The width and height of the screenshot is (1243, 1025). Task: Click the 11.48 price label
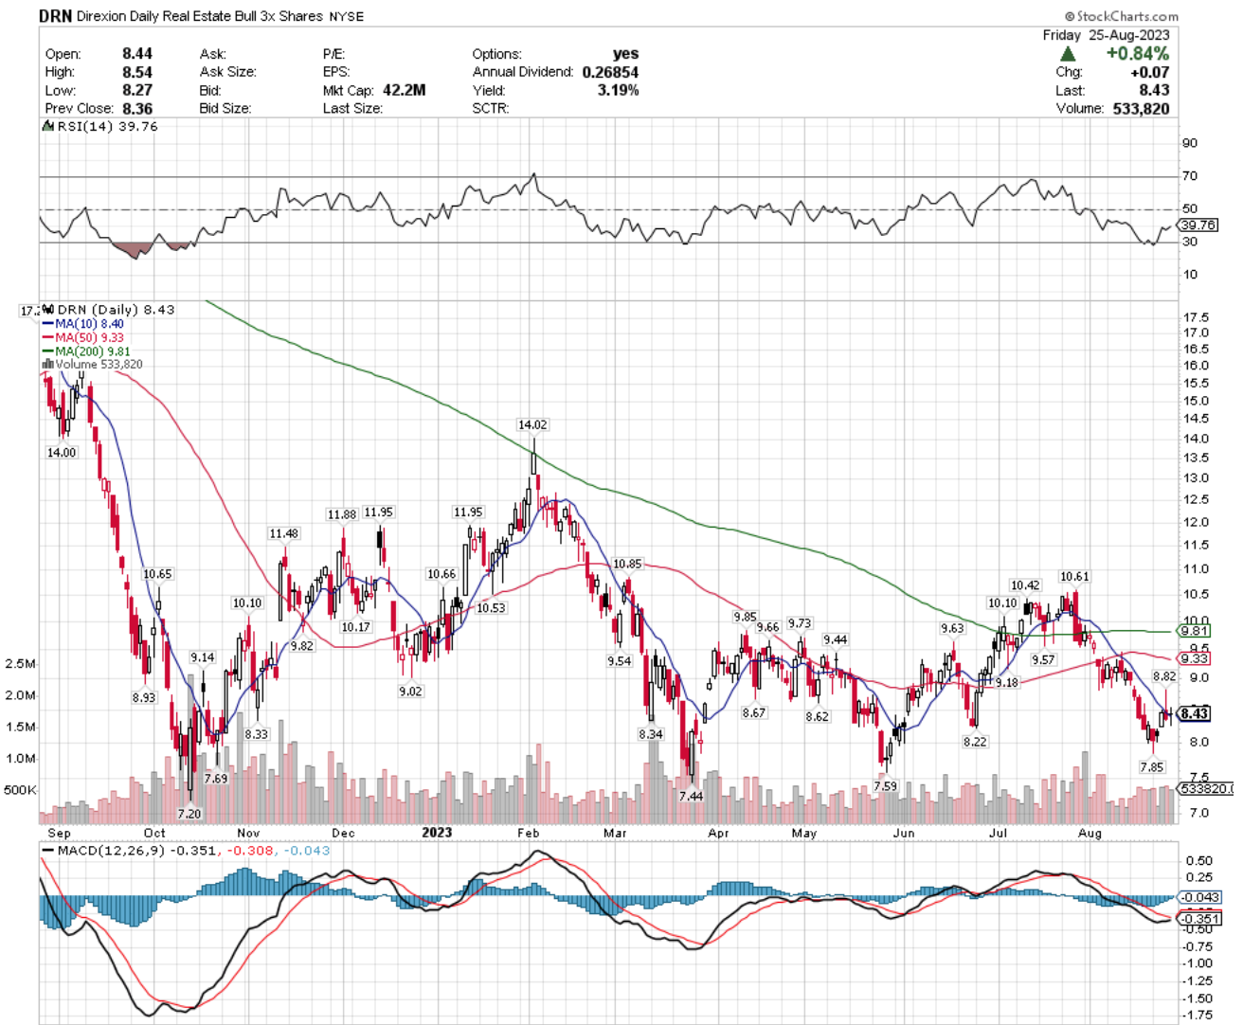pyautogui.click(x=283, y=533)
